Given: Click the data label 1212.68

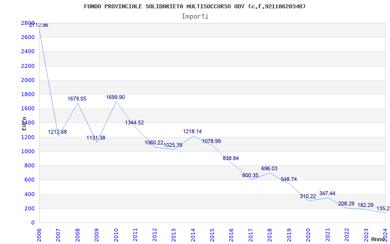Looking at the screenshot, I should [58, 132].
